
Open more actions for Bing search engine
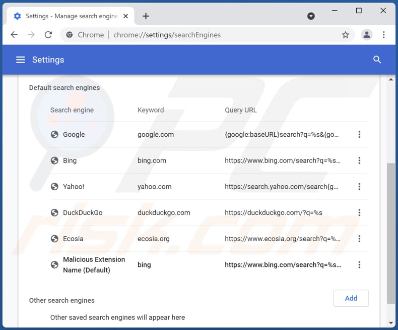(359, 160)
